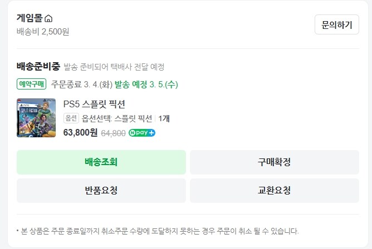Click the 배송비 2,500원 shipping fee text

(43, 32)
